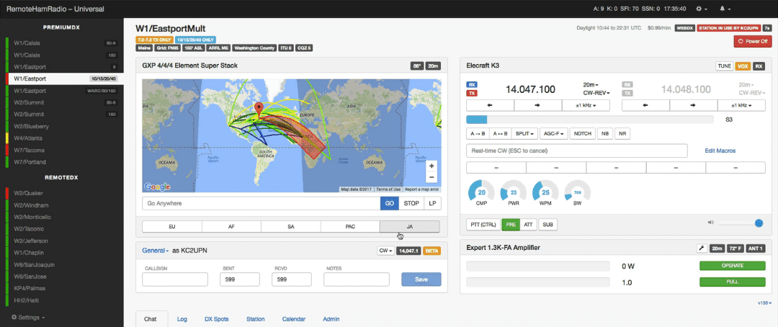Viewport: 778px width, 327px height.
Task: Click the STOP rotator button
Action: 411,203
